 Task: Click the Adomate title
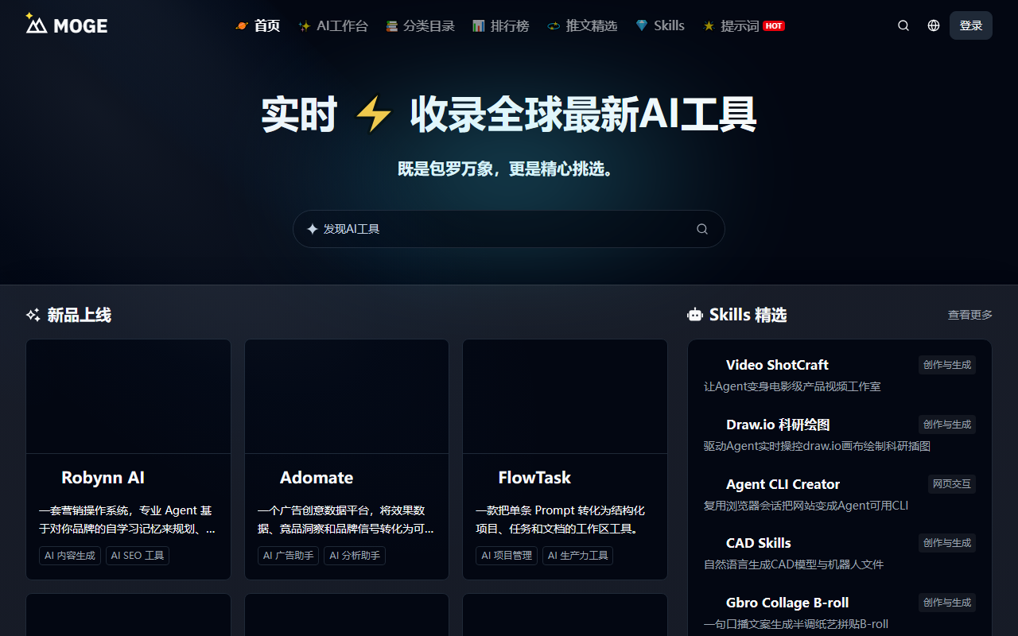317,478
